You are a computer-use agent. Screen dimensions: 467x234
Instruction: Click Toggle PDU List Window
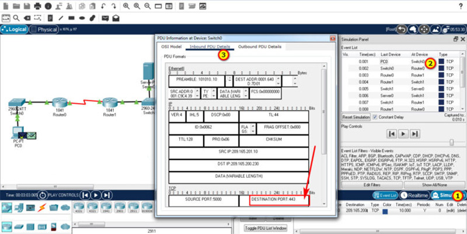pyautogui.click(x=266, y=228)
